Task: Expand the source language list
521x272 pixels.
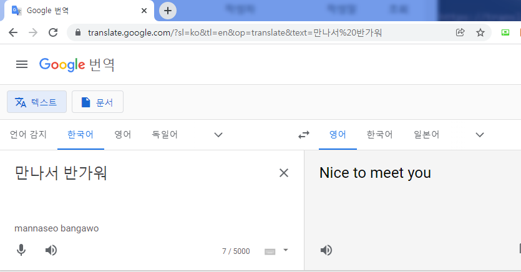Action: tap(218, 135)
